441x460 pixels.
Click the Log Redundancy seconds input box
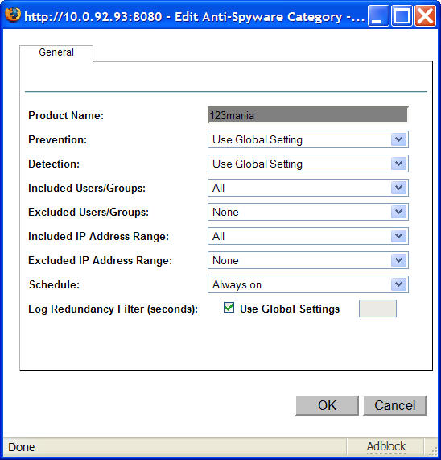(x=377, y=309)
